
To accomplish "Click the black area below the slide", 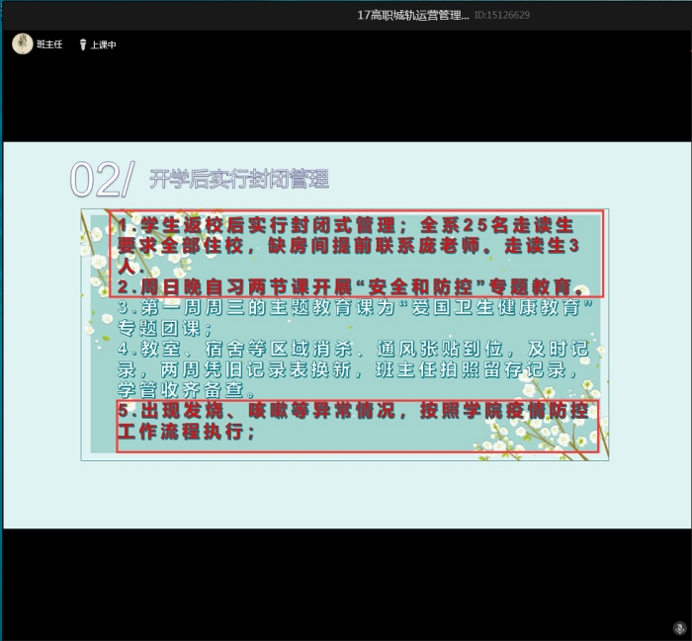I will [x=346, y=583].
